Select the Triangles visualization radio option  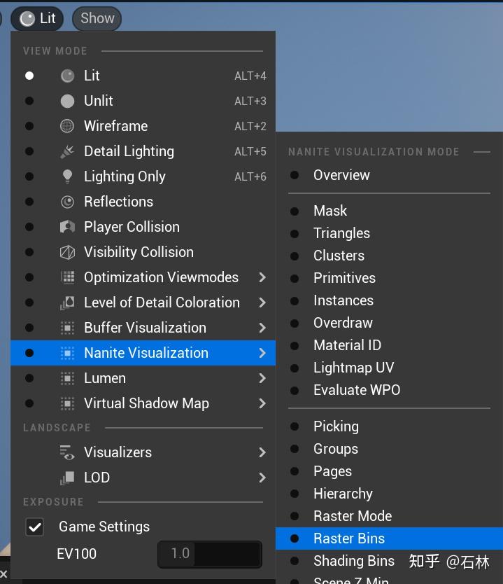[295, 233]
